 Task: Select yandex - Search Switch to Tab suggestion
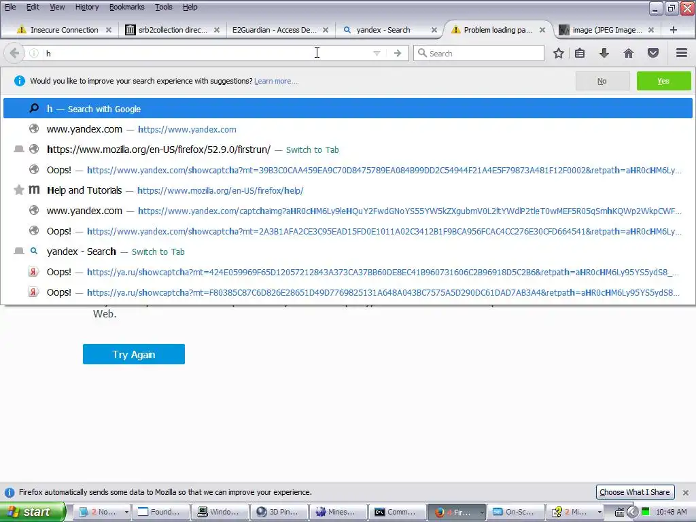click(347, 251)
